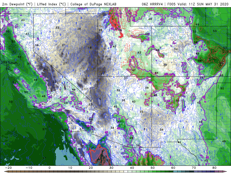Click the dewpoint value "34" on the map
Image resolution: width=231 pixels, height=173 pixels.
[176, 49]
